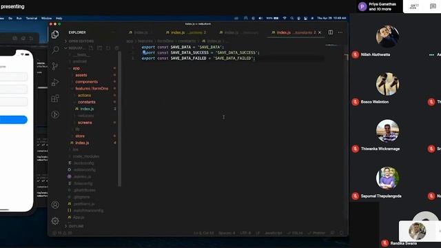
Task: Switch to the index.js actions tab
Action: tap(185, 32)
